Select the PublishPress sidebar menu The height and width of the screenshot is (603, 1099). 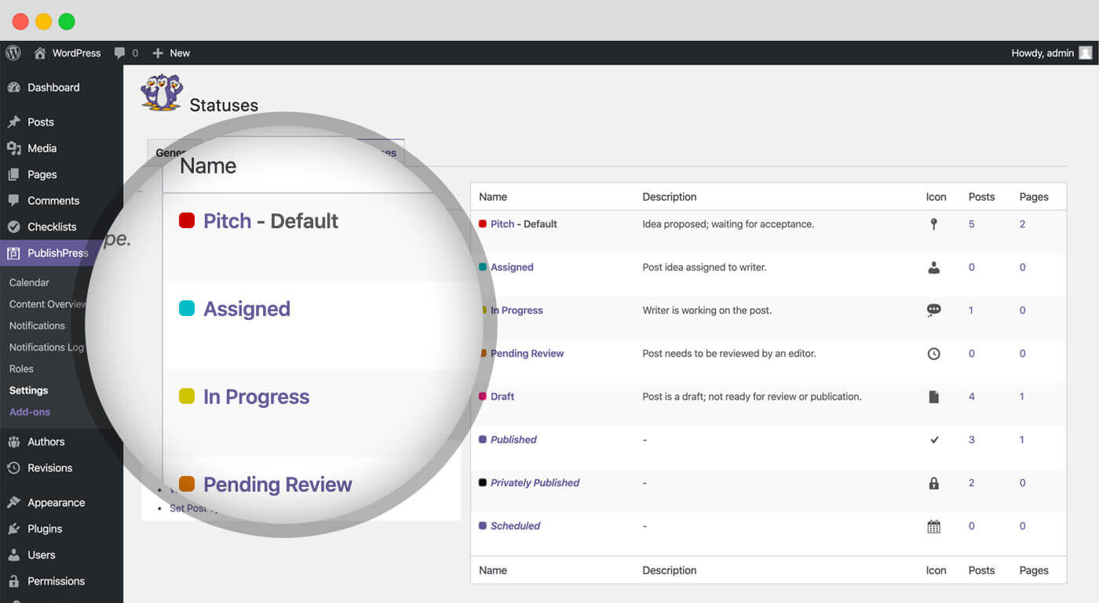click(x=57, y=253)
